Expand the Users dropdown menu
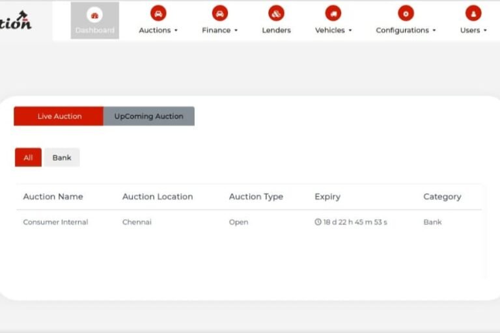 pyautogui.click(x=473, y=30)
